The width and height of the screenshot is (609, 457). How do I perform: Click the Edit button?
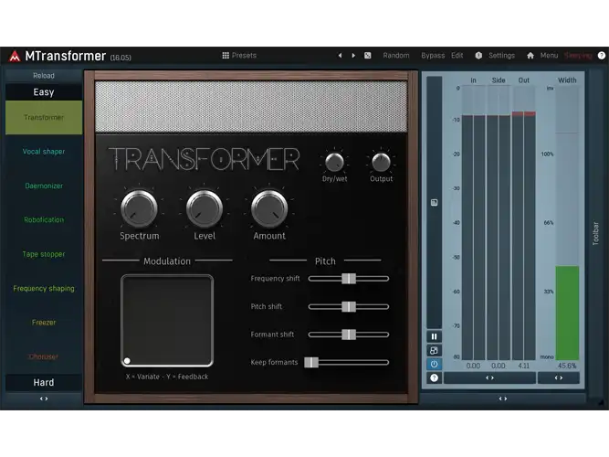pos(457,56)
